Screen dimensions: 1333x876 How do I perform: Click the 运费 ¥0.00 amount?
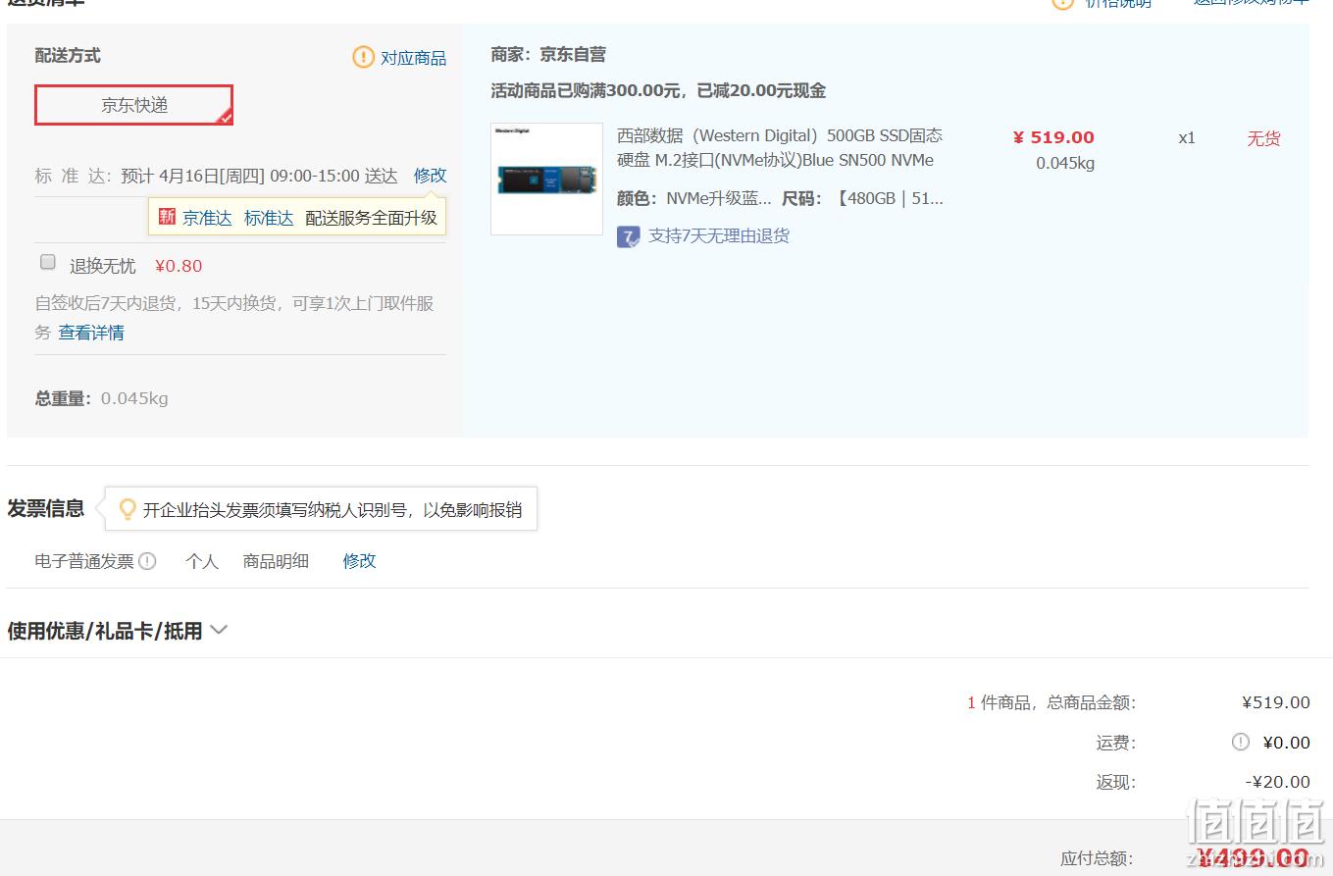(1286, 743)
